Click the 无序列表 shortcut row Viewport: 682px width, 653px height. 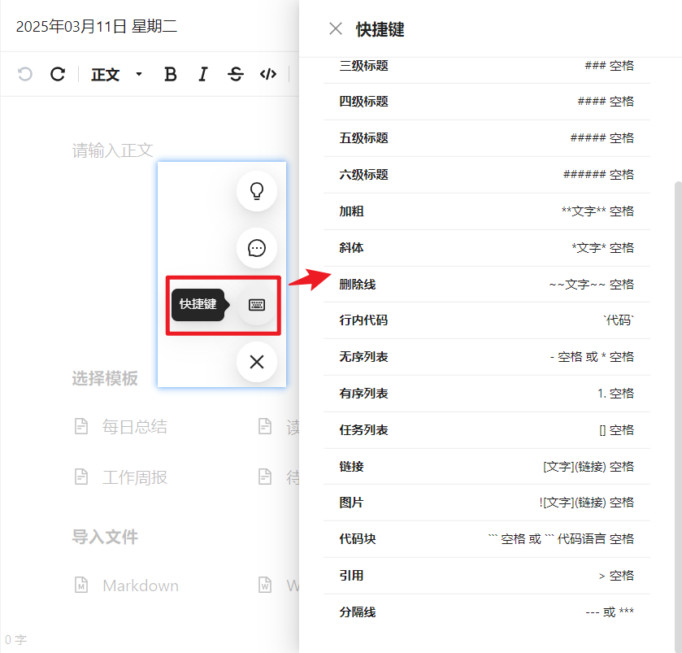coord(487,357)
